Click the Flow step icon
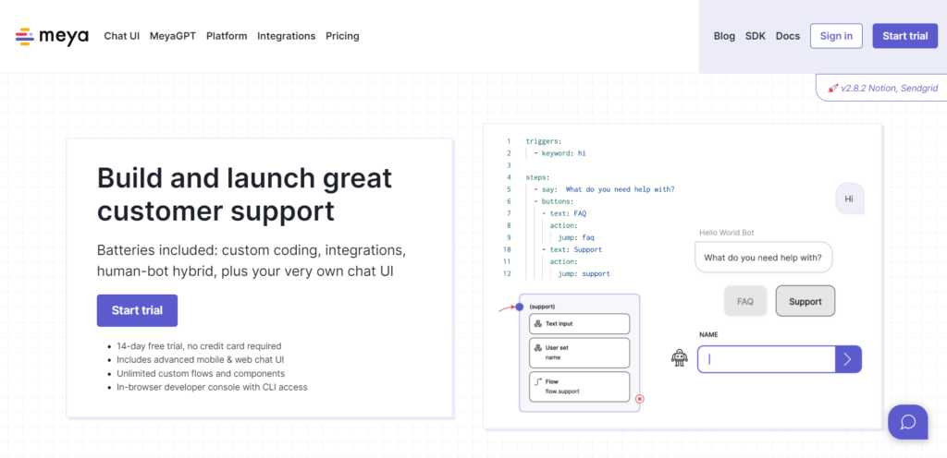 [x=537, y=381]
